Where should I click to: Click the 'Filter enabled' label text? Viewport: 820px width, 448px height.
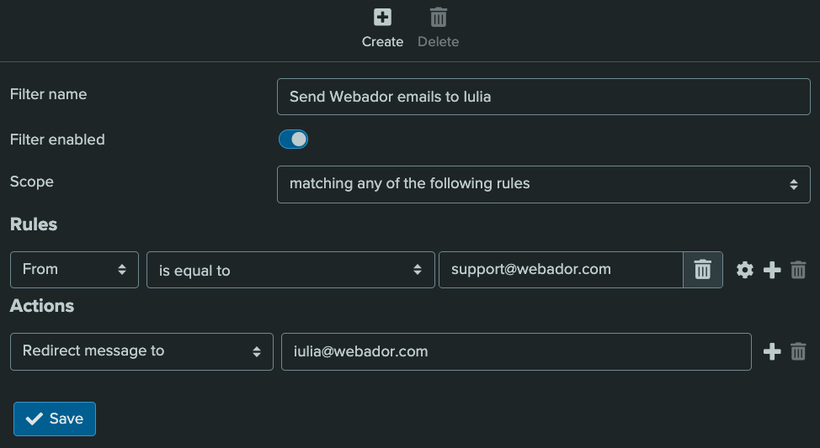tap(57, 140)
